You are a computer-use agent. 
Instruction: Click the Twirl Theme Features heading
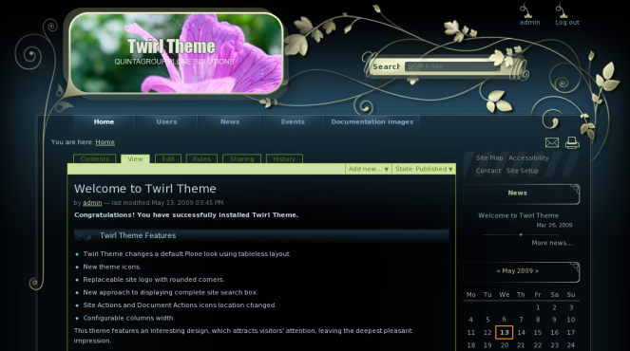(x=138, y=235)
